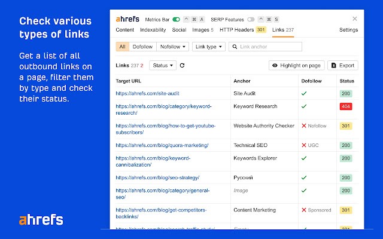
Task: Filter by Dofollow links
Action: click(142, 47)
